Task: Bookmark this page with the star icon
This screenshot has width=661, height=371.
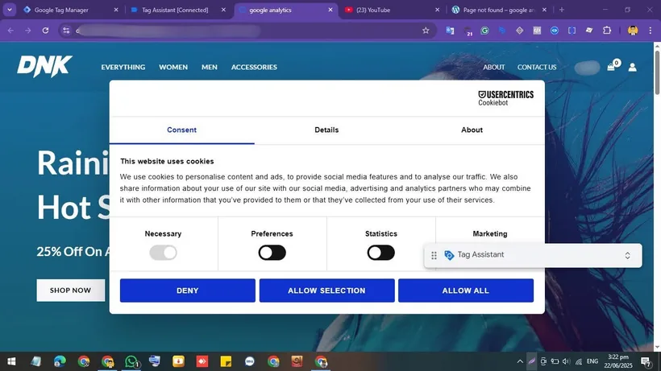Action: pos(426,31)
